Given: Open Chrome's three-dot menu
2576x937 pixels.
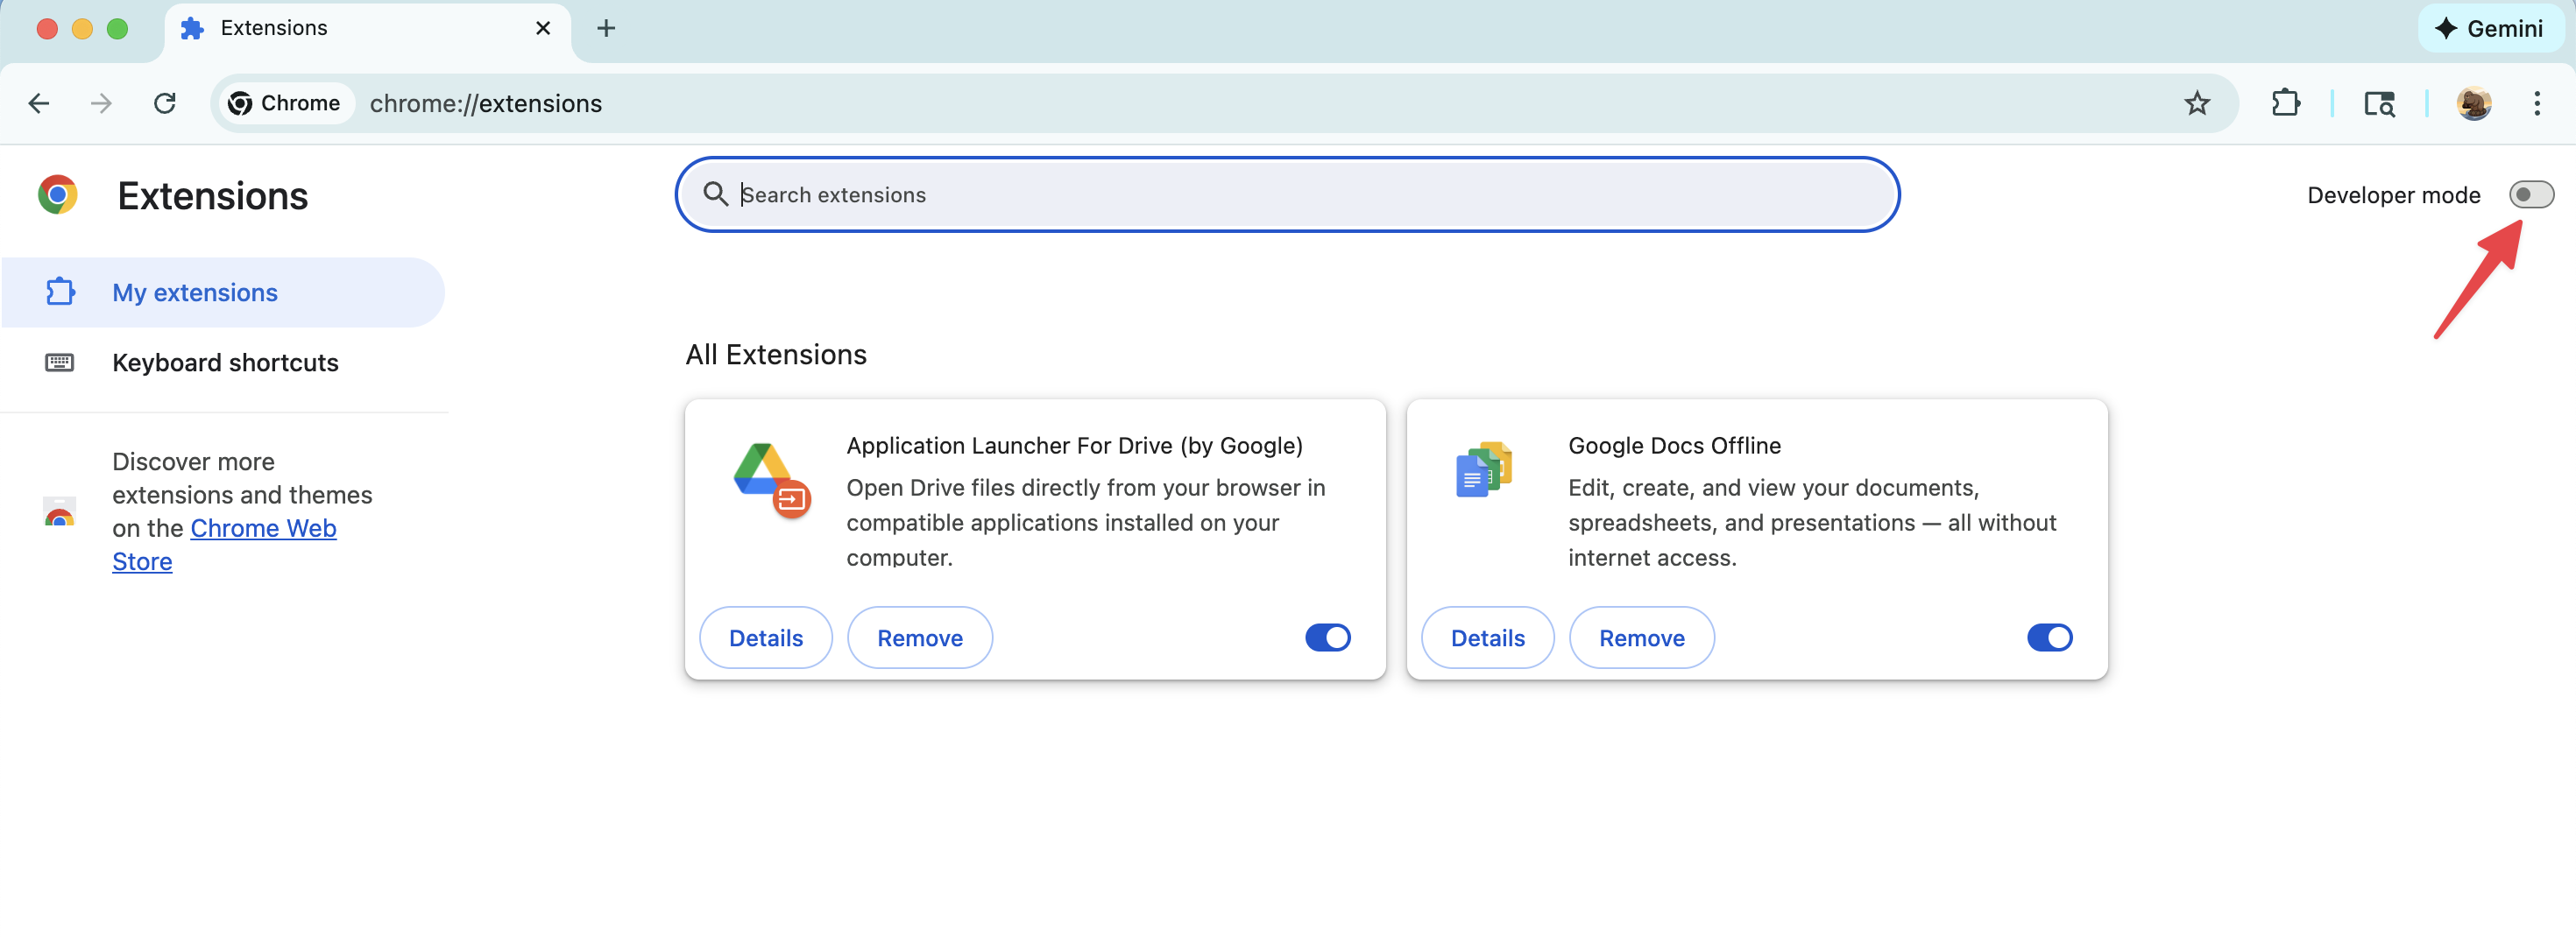Looking at the screenshot, I should point(2536,102).
